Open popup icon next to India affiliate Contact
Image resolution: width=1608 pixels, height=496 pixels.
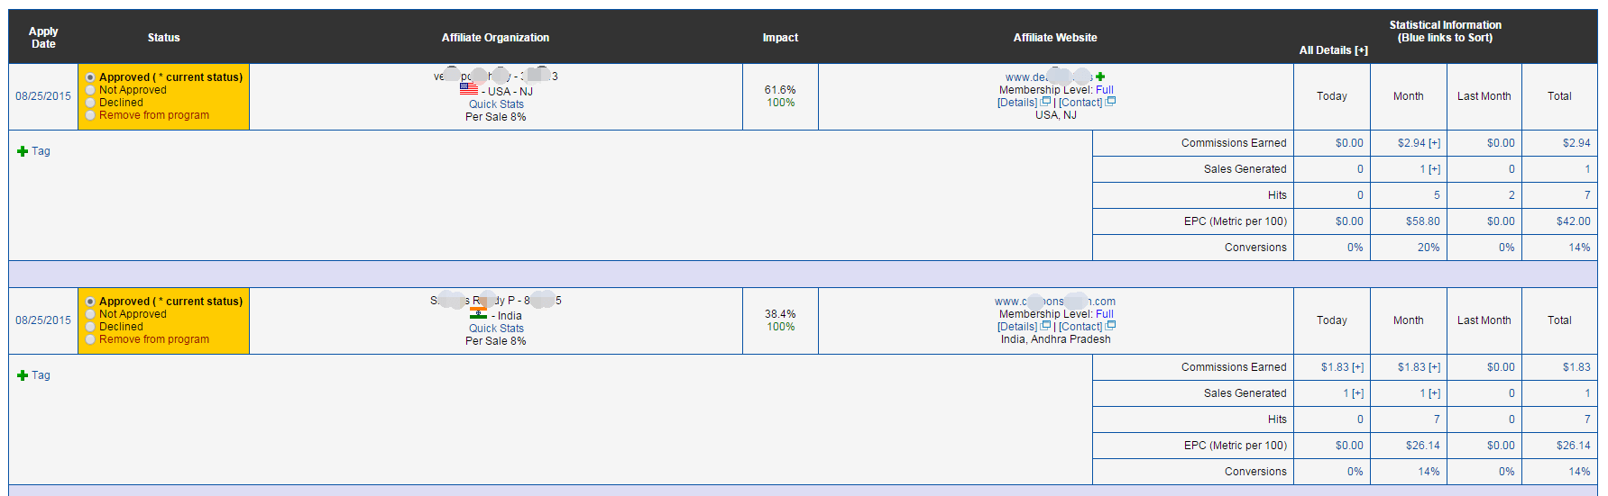(1111, 326)
